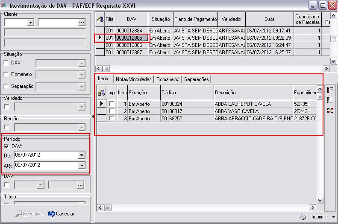Click the deselect-all items icon in the right toolbar

330,100
